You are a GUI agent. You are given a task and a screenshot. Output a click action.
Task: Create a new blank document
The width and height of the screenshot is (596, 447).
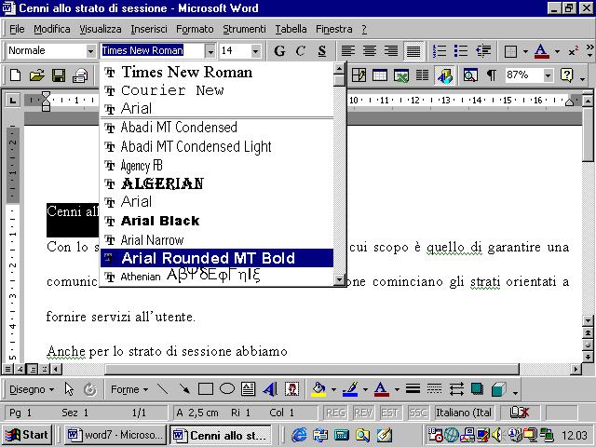(x=15, y=74)
